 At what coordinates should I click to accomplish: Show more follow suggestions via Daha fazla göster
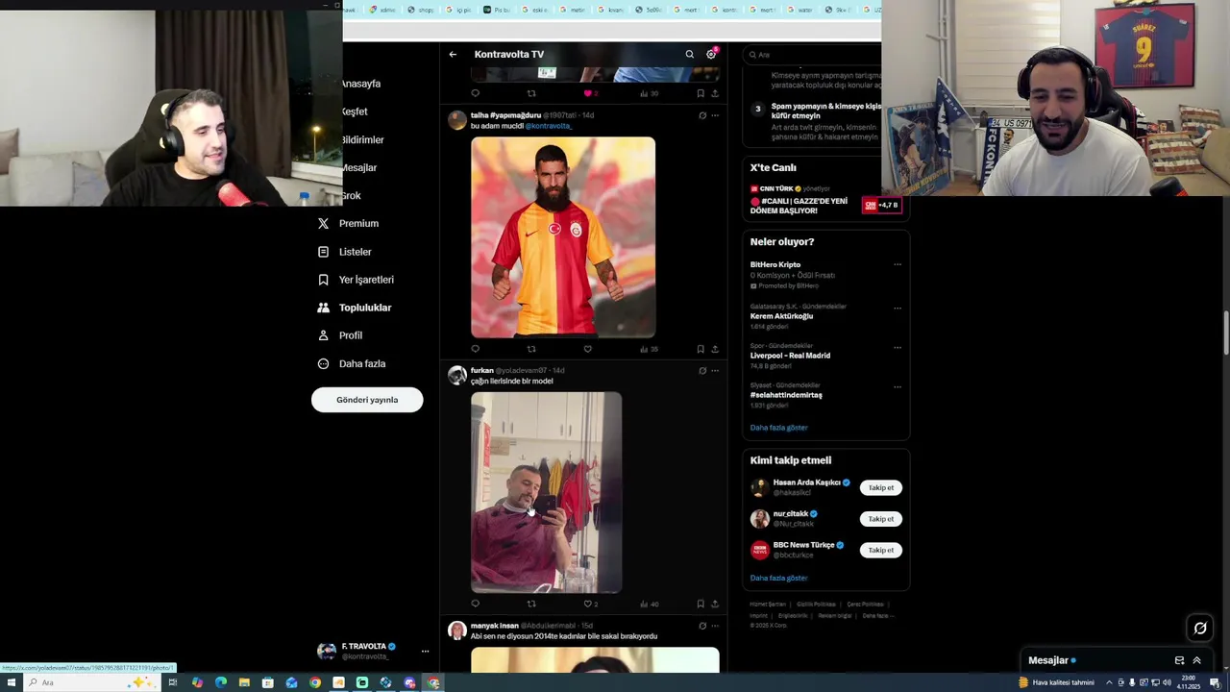778,578
